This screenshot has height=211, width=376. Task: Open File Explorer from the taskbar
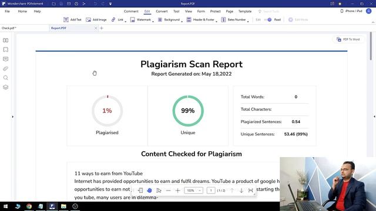click(x=63, y=206)
